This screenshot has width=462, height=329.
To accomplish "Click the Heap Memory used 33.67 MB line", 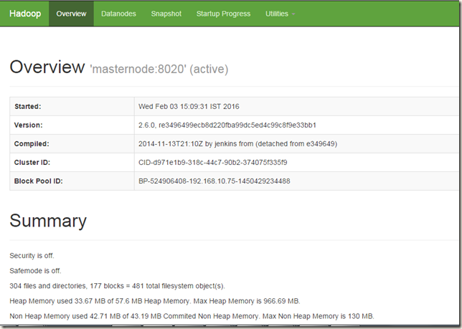I will pyautogui.click(x=155, y=301).
